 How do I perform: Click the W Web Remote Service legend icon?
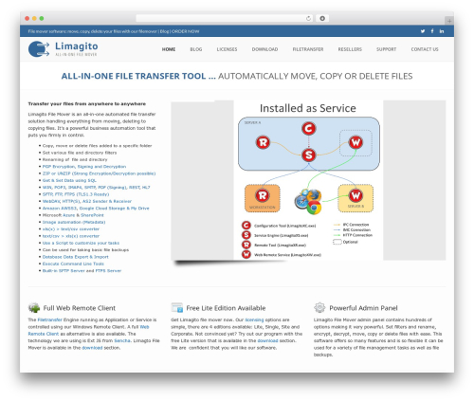tap(246, 254)
